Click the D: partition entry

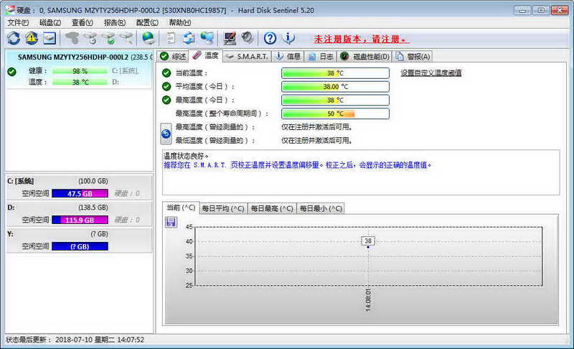79,213
